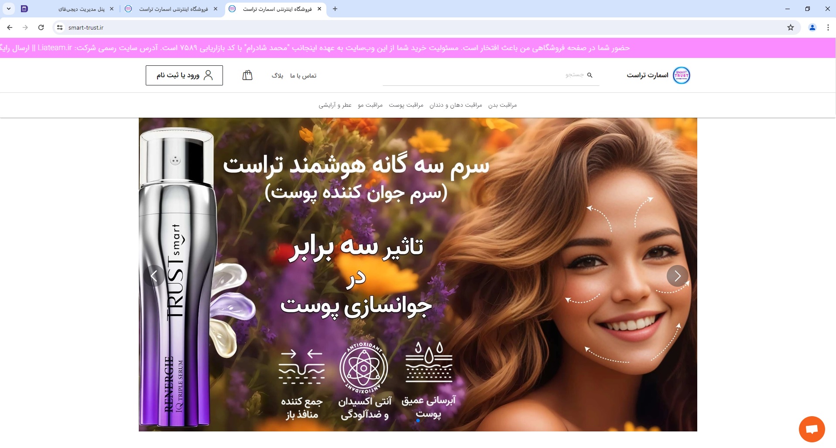Open the Chrome profile avatar icon
The width and height of the screenshot is (836, 448).
pyautogui.click(x=812, y=27)
